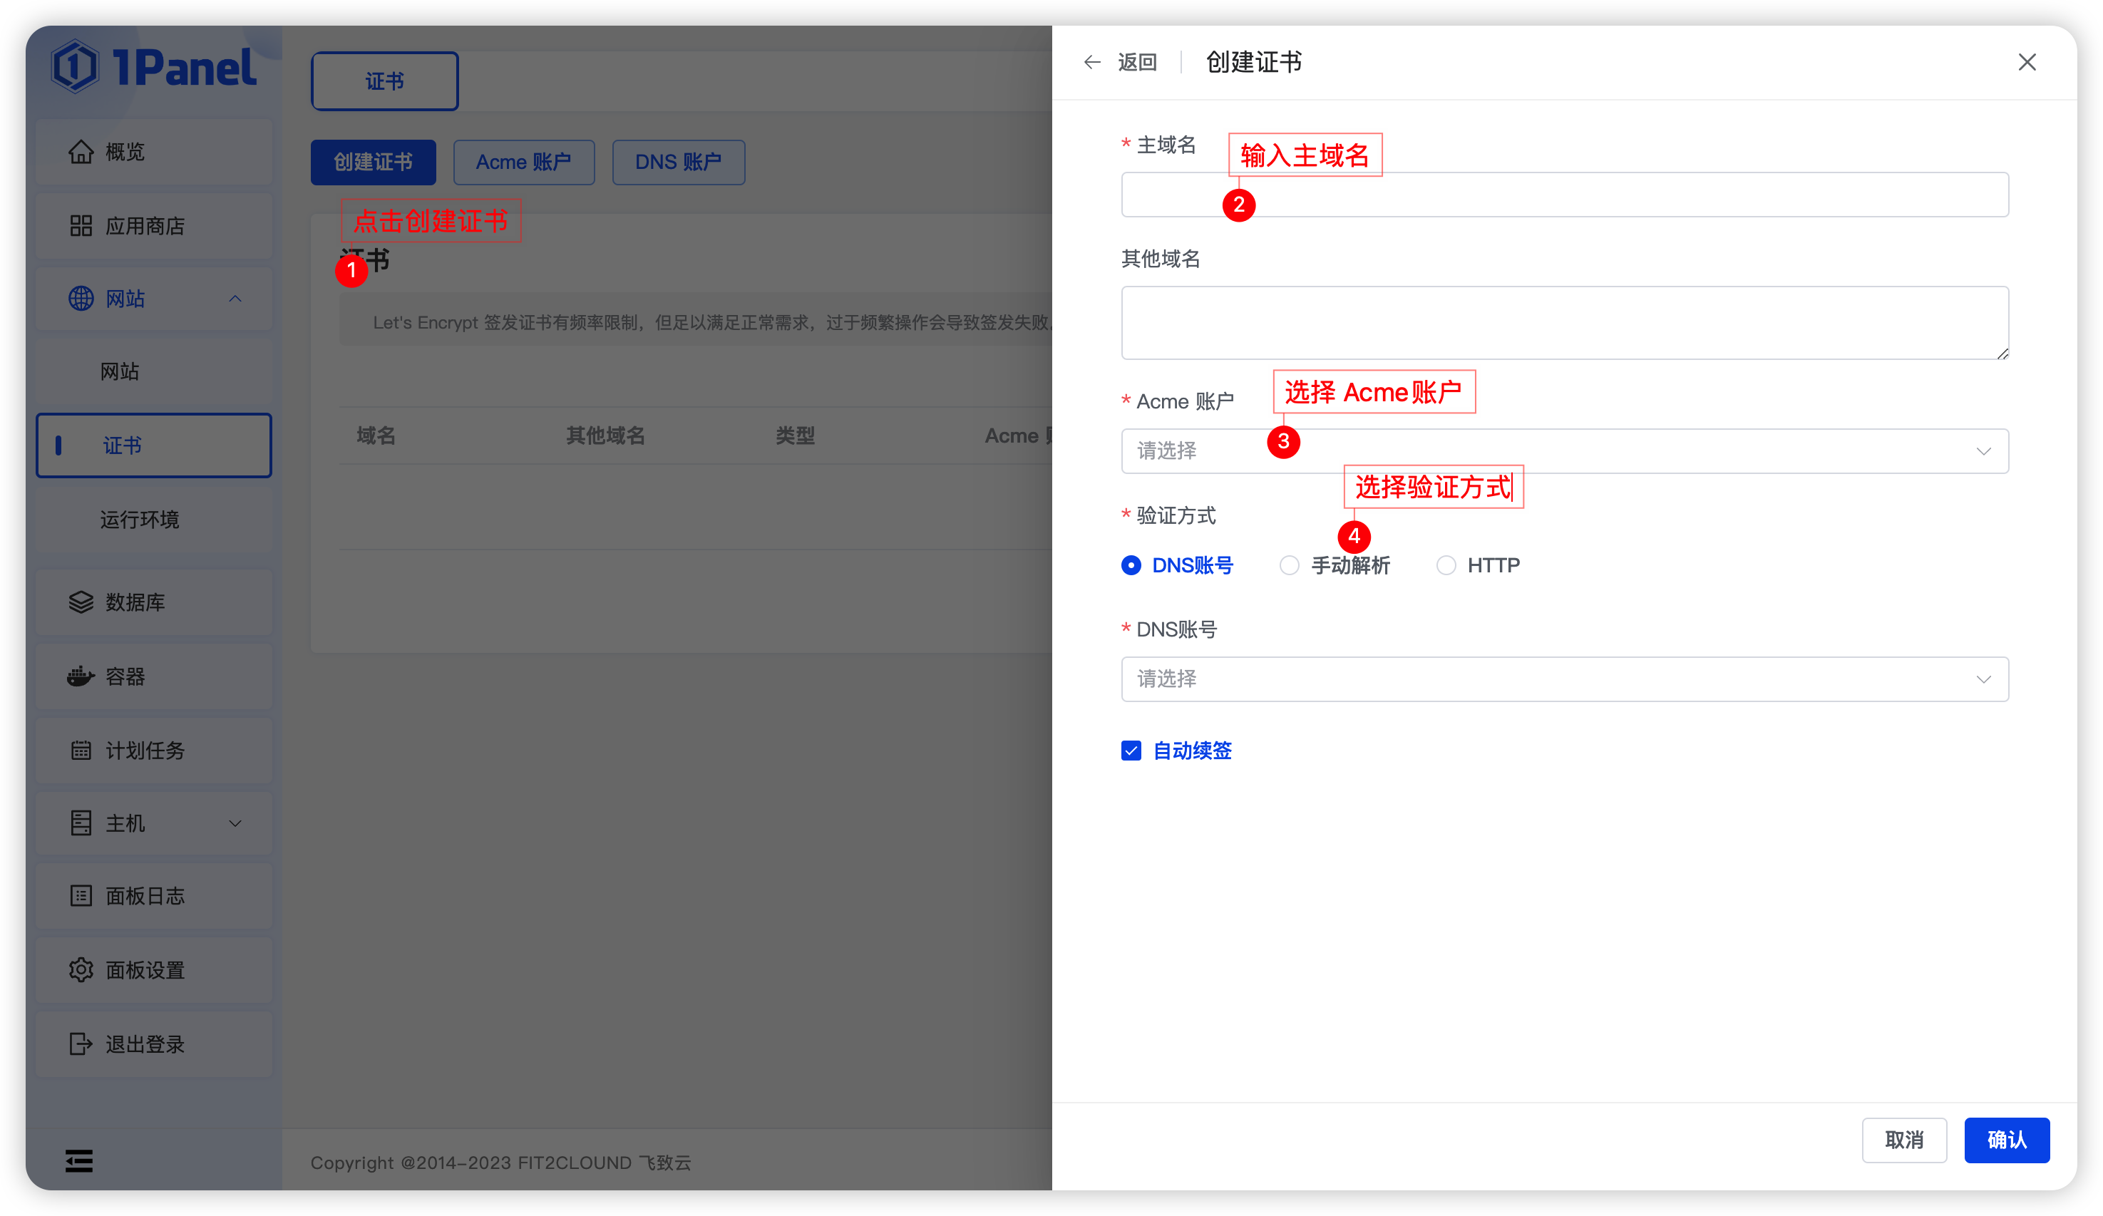The image size is (2103, 1216).
Task: Open 面板设置 gear icon
Action: pyautogui.click(x=81, y=970)
